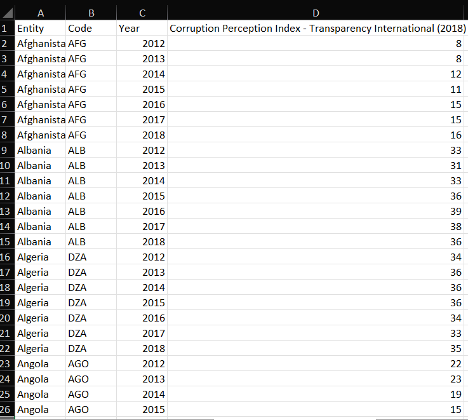468x420 pixels.
Task: Select Algeria cell in row 20
Action: (40, 318)
